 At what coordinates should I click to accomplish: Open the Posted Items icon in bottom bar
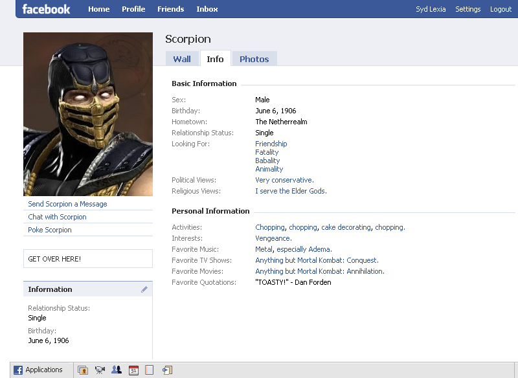click(x=167, y=370)
